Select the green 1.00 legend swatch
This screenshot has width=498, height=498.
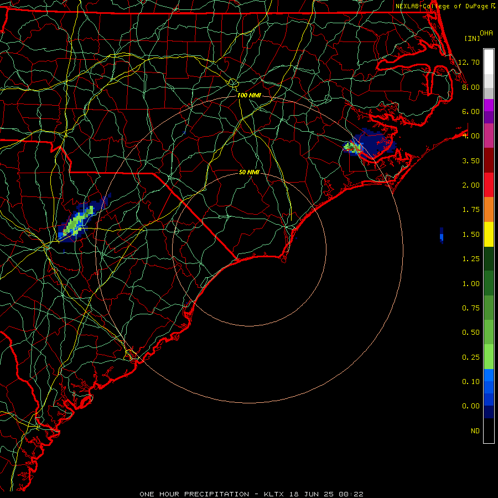tap(489, 283)
